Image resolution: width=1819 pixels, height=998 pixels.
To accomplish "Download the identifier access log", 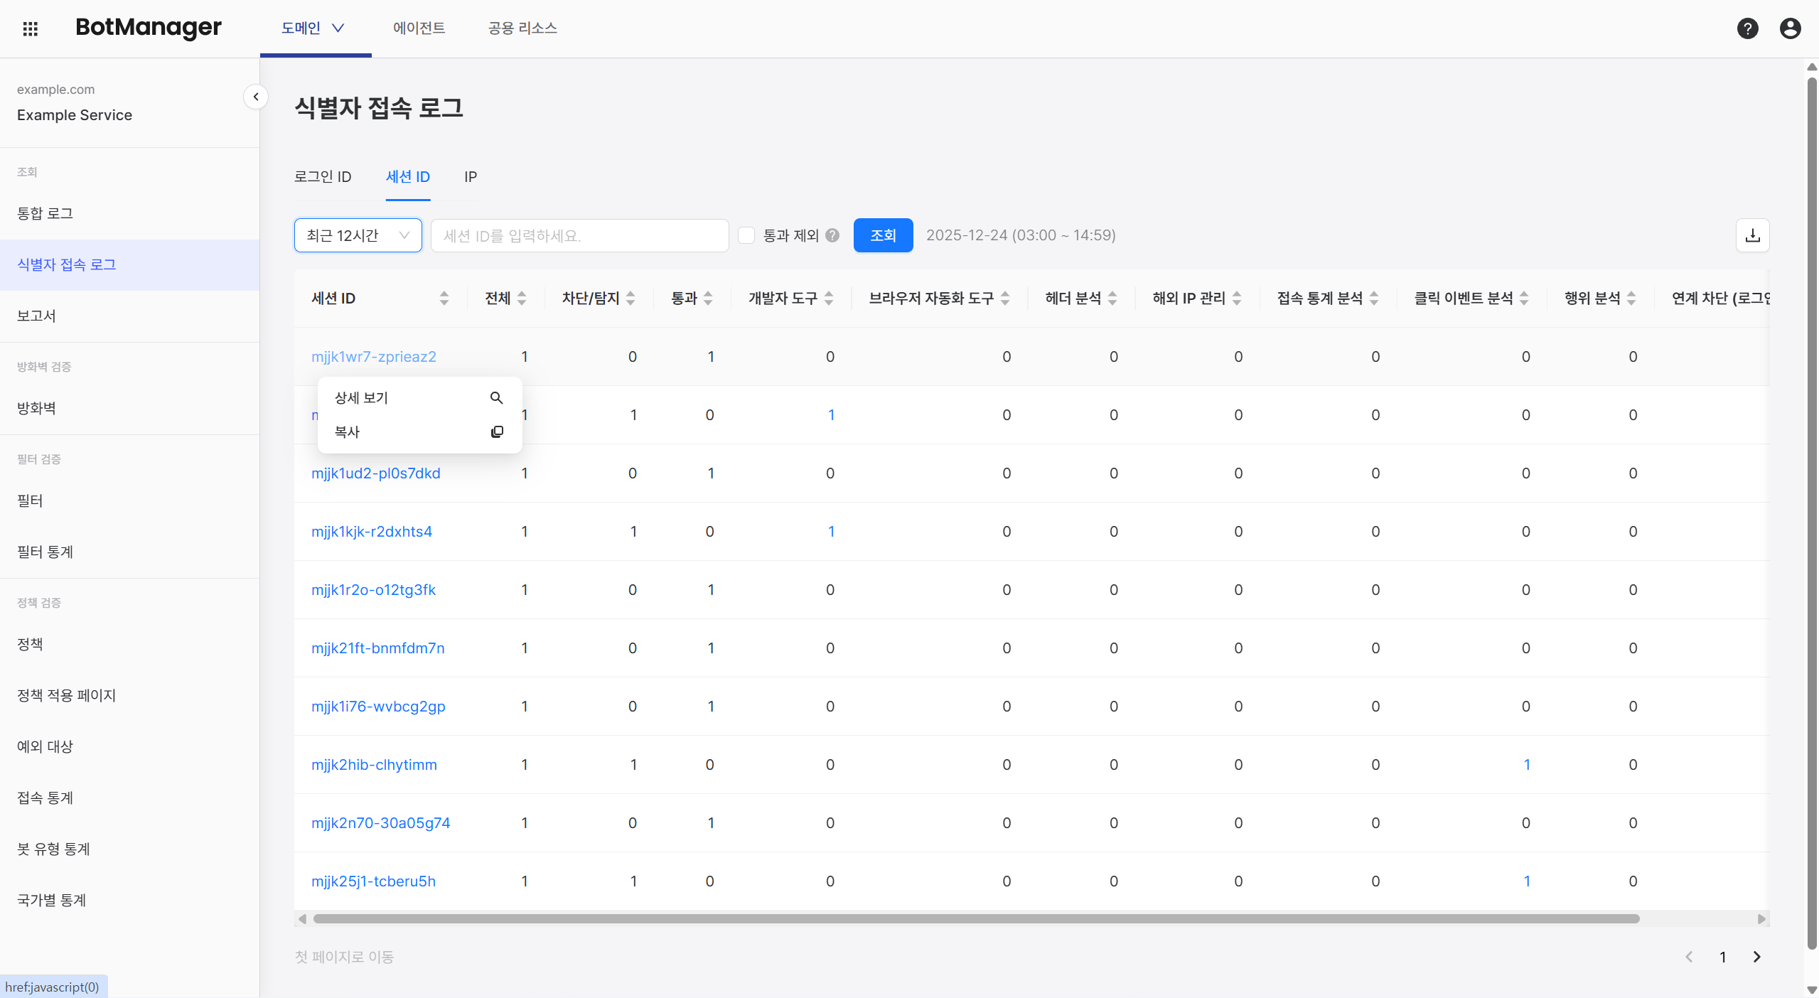I will [x=1753, y=235].
